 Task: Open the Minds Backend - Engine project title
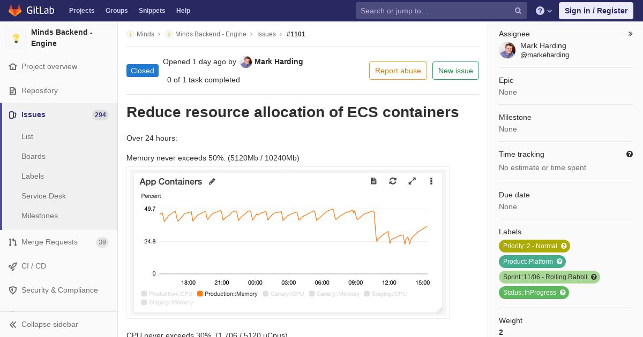pyautogui.click(x=62, y=38)
